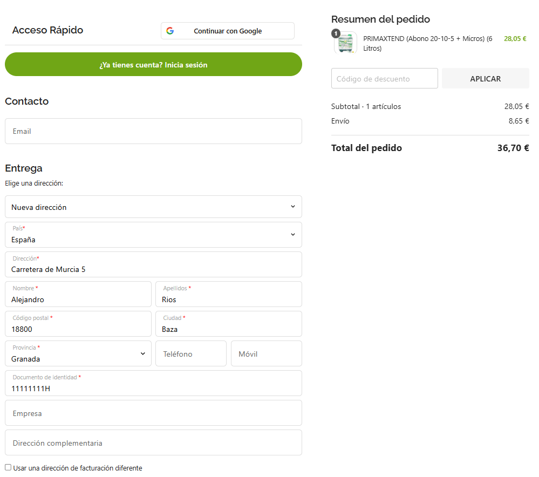The image size is (539, 477).
Task: Focus the Código de descuento field
Action: click(x=384, y=78)
